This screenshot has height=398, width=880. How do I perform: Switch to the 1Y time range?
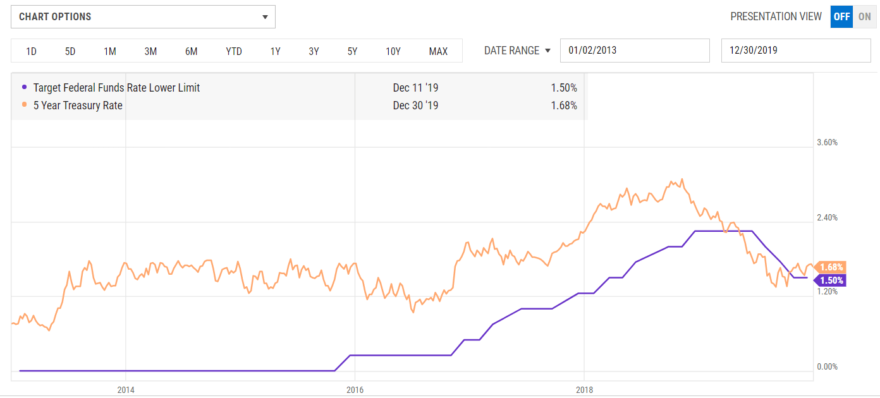[275, 51]
